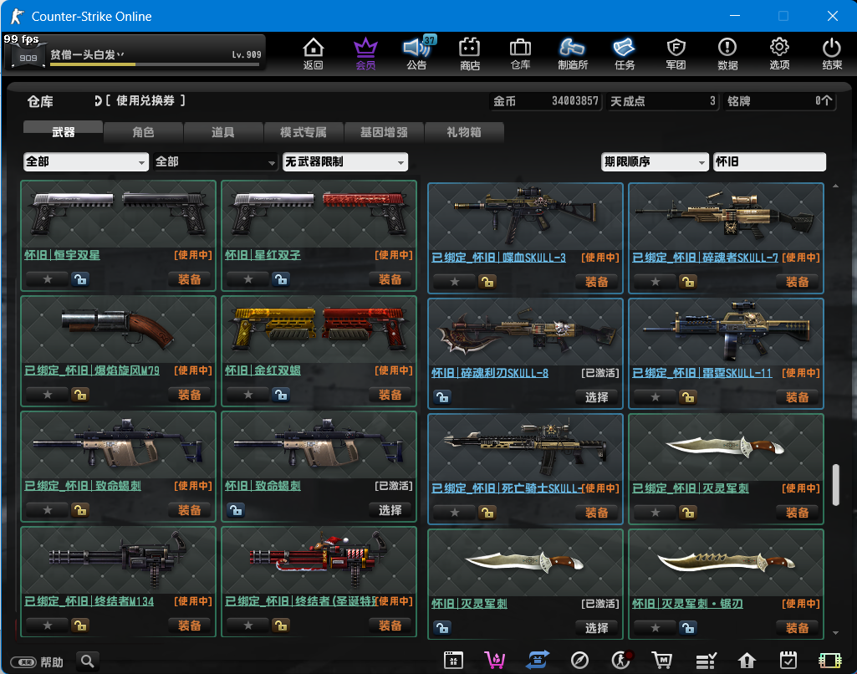Open the 任务 missions icon
The height and width of the screenshot is (674, 857).
click(625, 54)
